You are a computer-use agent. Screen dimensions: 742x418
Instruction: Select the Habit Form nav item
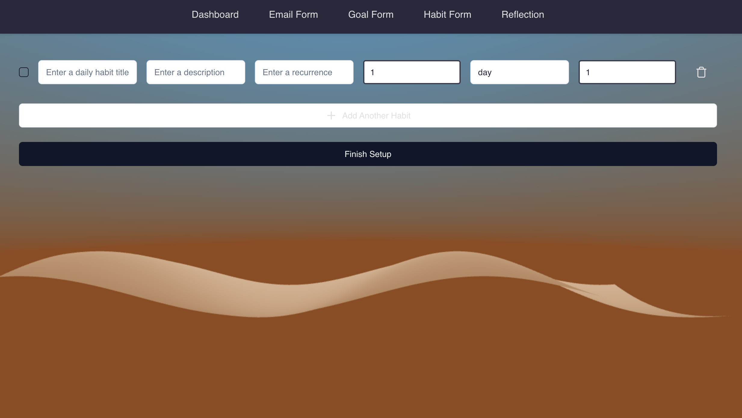pyautogui.click(x=447, y=14)
